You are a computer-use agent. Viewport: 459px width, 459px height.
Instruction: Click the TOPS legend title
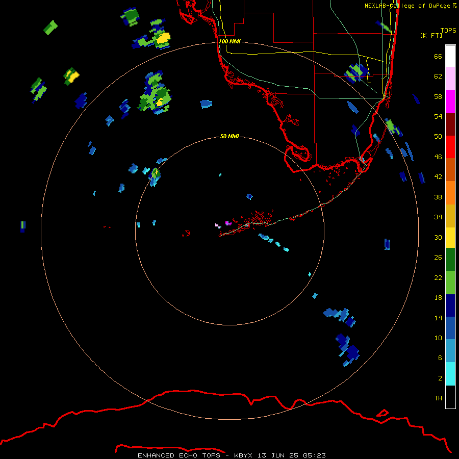448,30
